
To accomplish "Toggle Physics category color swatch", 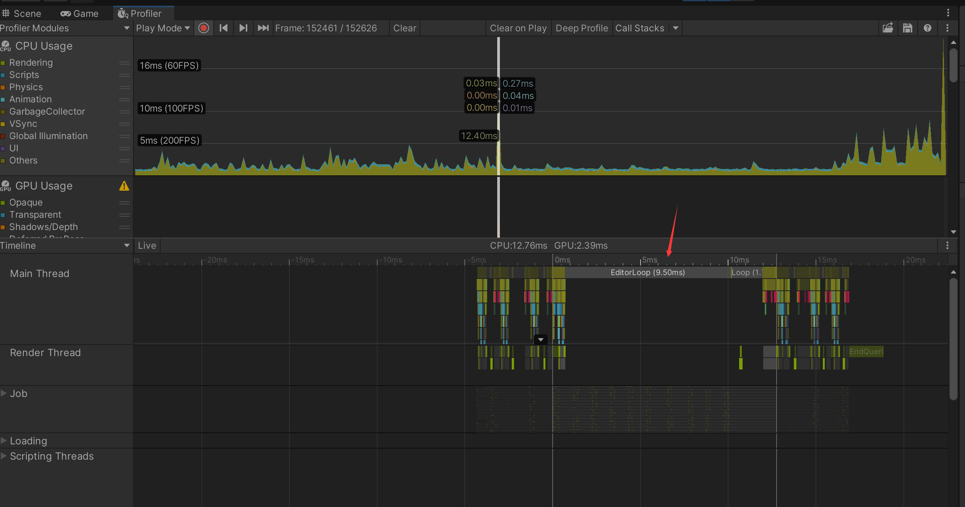I will pos(3,87).
